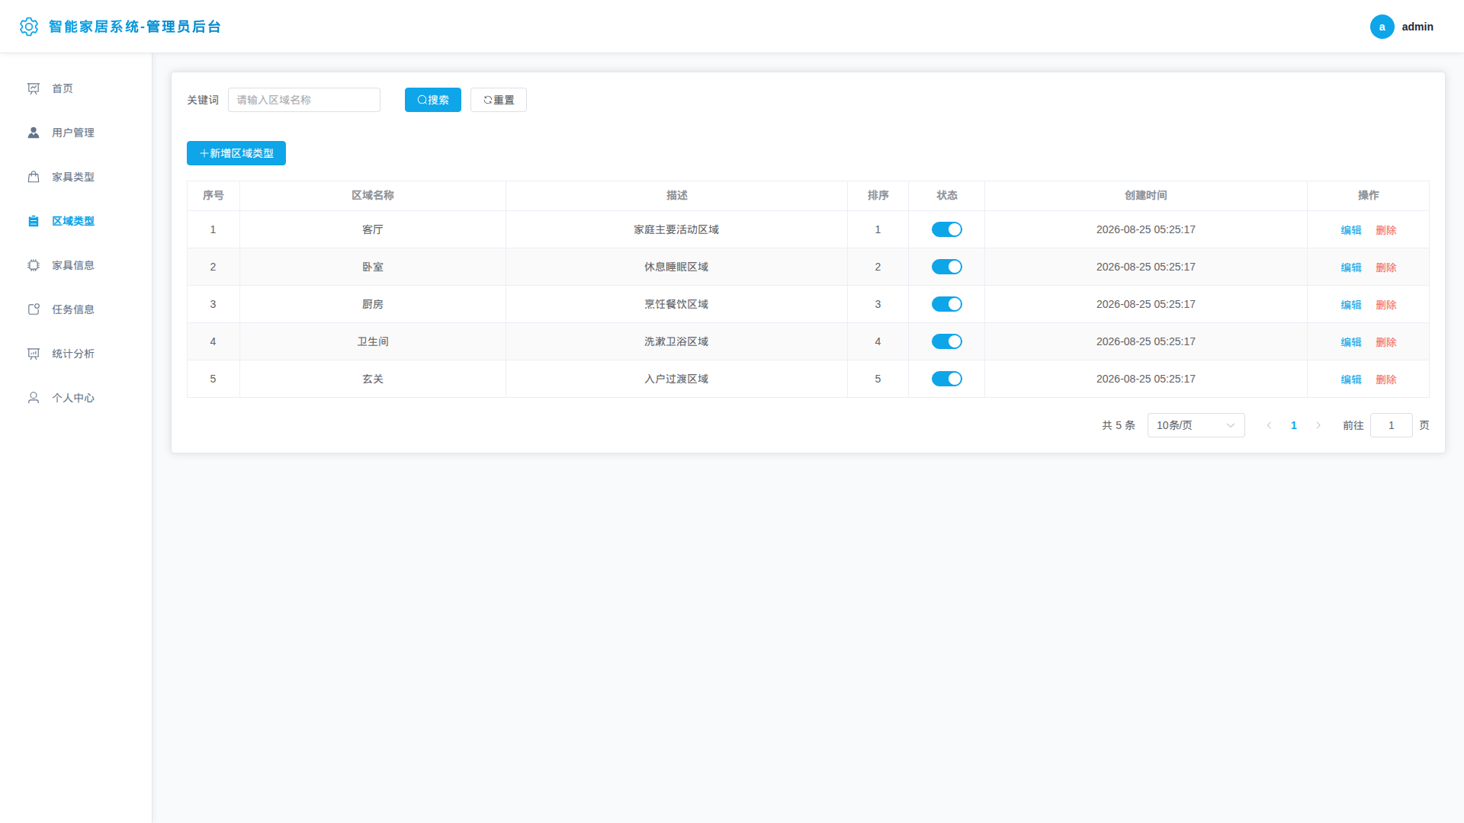Click the 区域名称 column header

[x=373, y=196]
